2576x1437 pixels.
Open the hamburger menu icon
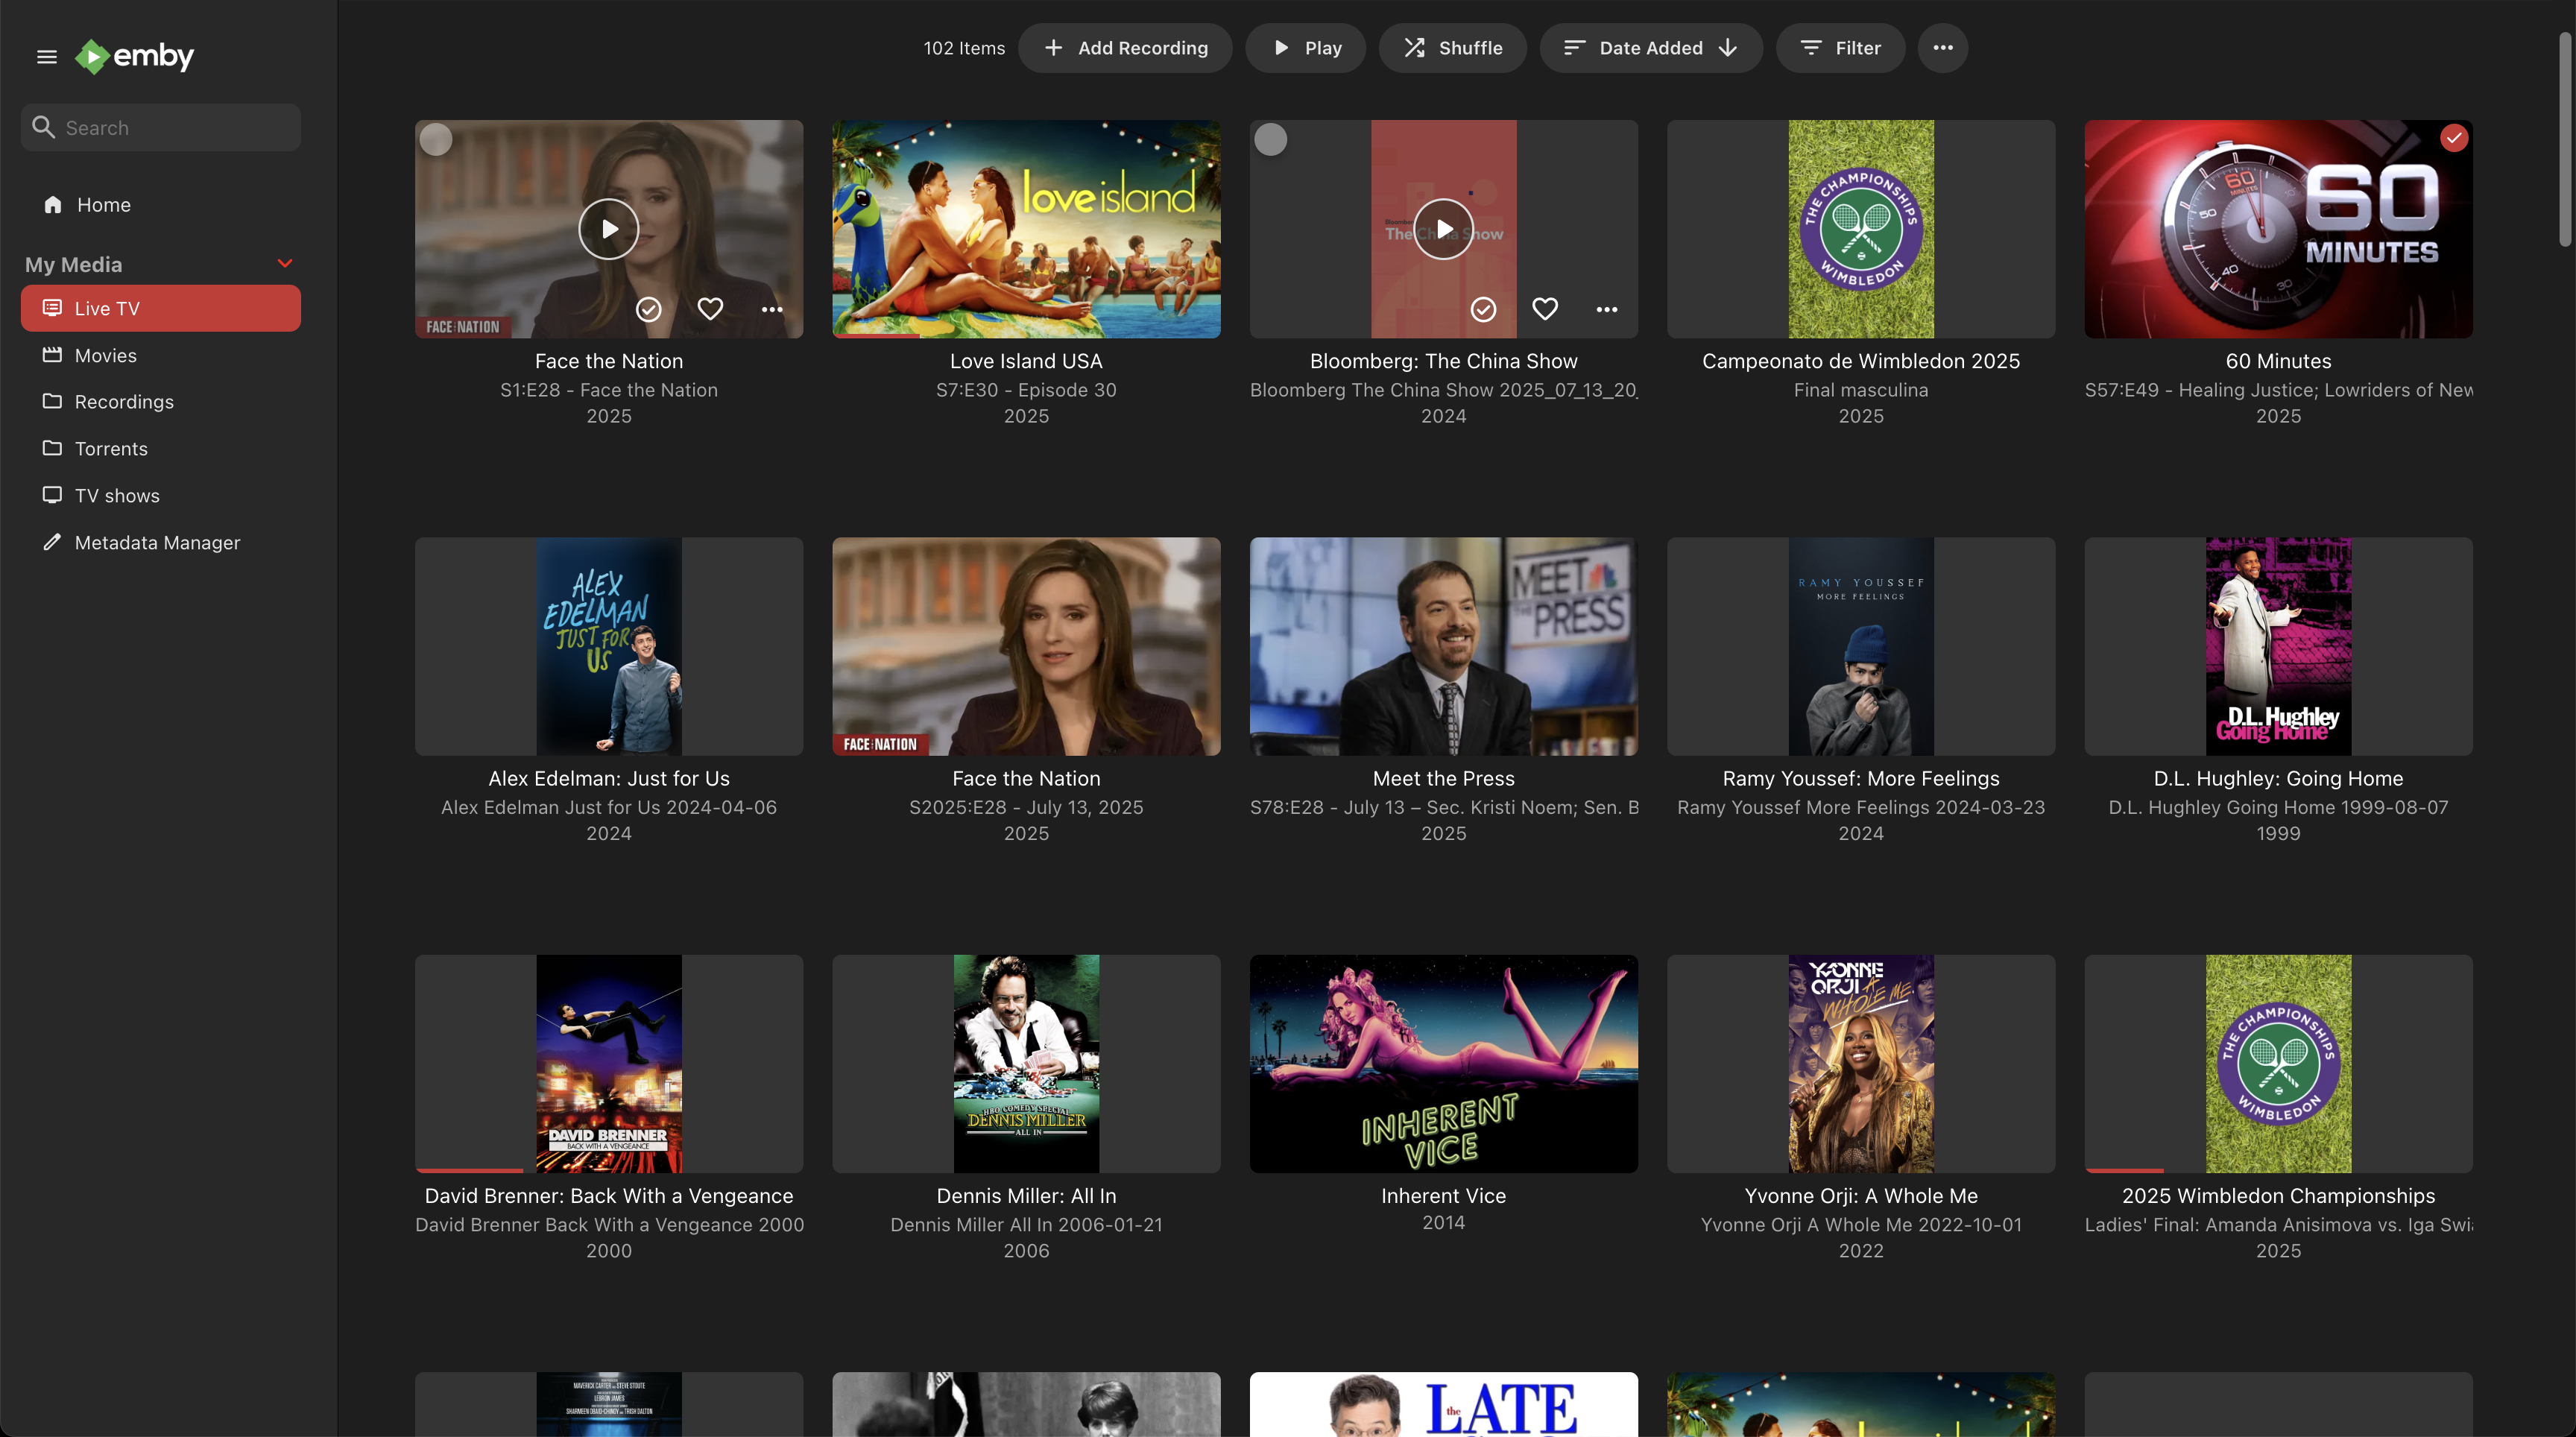click(x=46, y=56)
